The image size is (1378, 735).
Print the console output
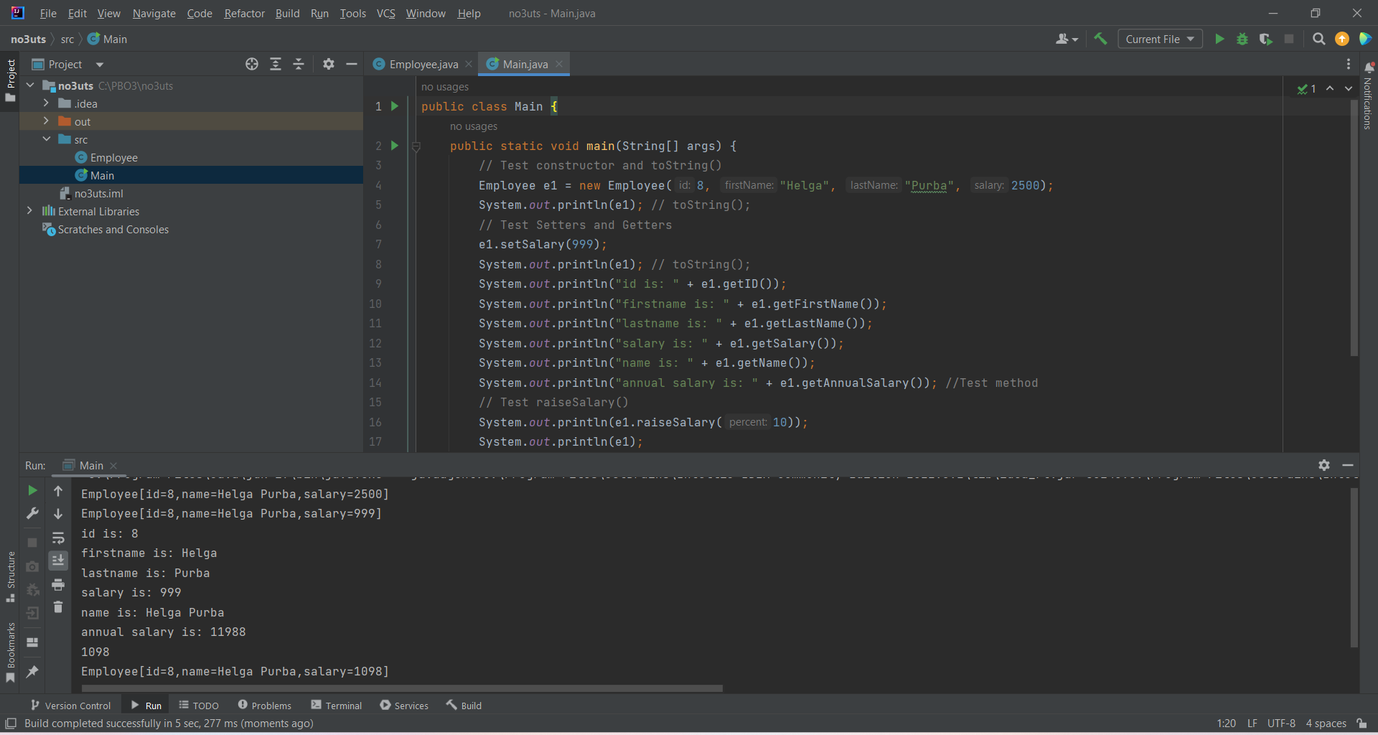point(58,585)
